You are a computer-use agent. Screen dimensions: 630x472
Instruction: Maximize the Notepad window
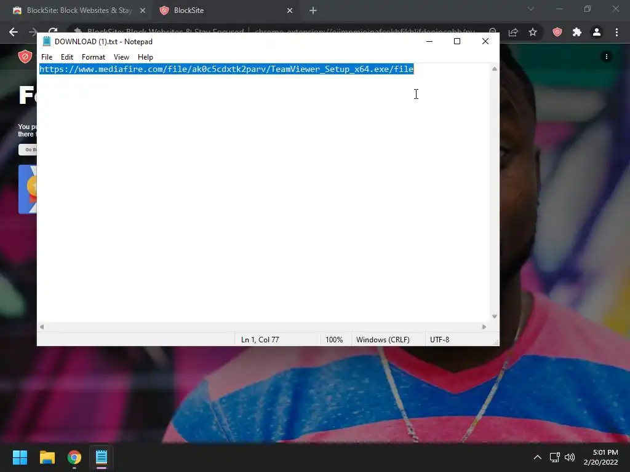tap(457, 41)
